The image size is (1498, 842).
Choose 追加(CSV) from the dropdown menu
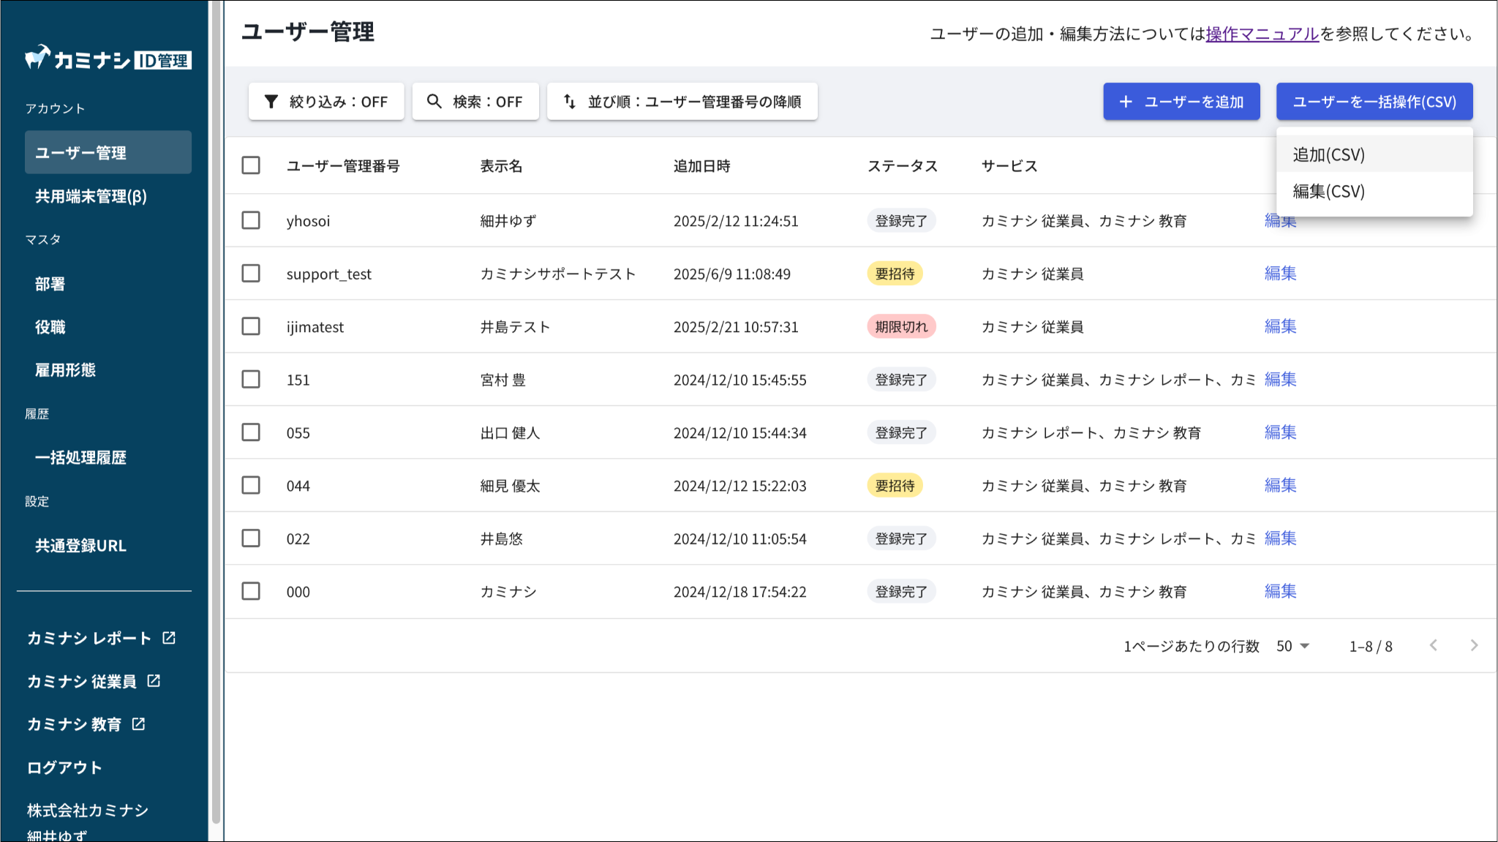tap(1328, 154)
